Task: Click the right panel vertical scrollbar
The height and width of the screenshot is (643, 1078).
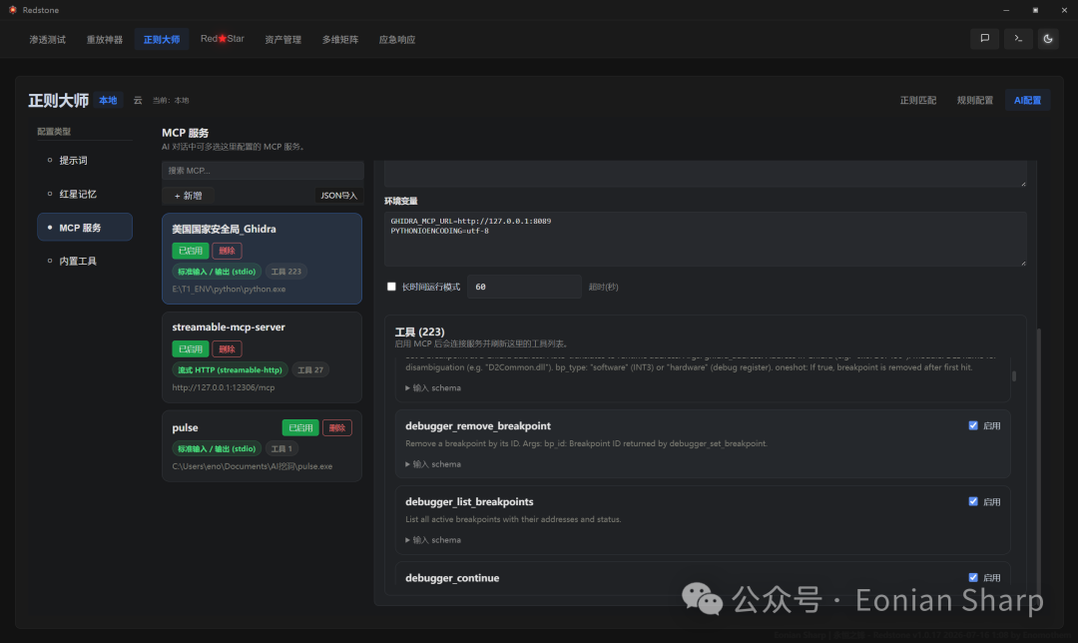Action: point(1038,460)
